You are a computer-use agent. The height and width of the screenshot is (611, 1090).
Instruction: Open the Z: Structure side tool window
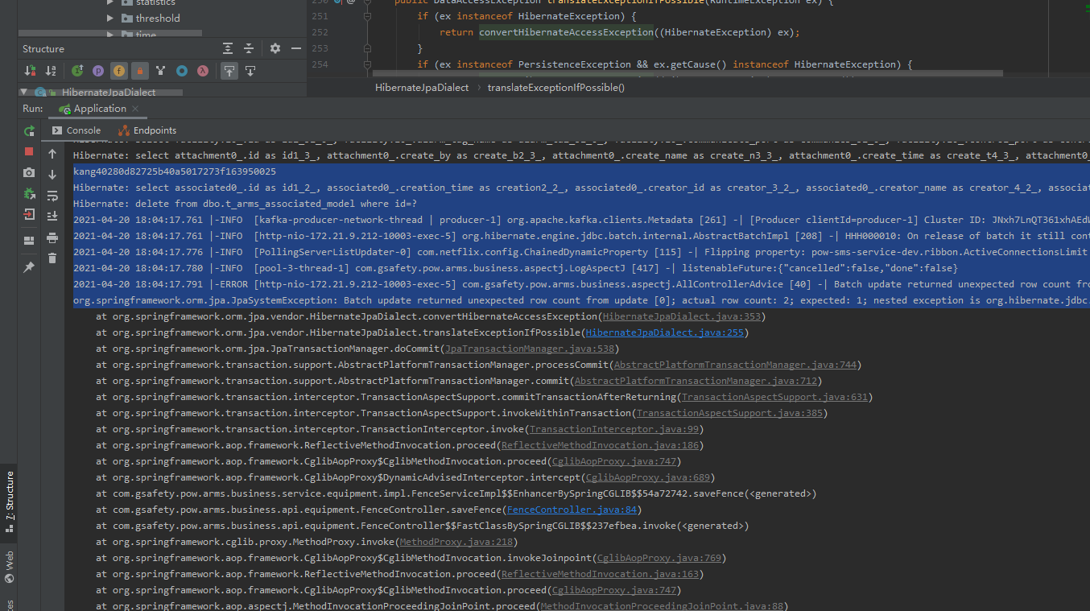[10, 502]
